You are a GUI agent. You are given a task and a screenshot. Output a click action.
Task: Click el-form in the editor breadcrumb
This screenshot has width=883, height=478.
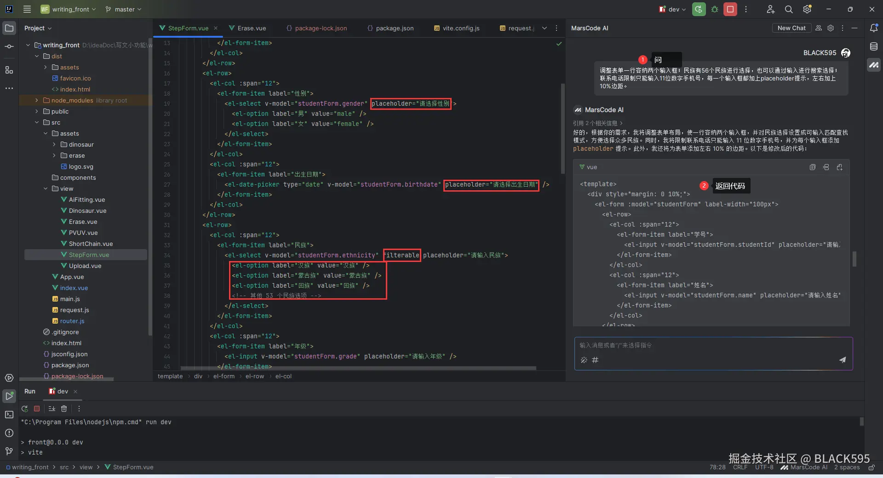click(x=224, y=376)
